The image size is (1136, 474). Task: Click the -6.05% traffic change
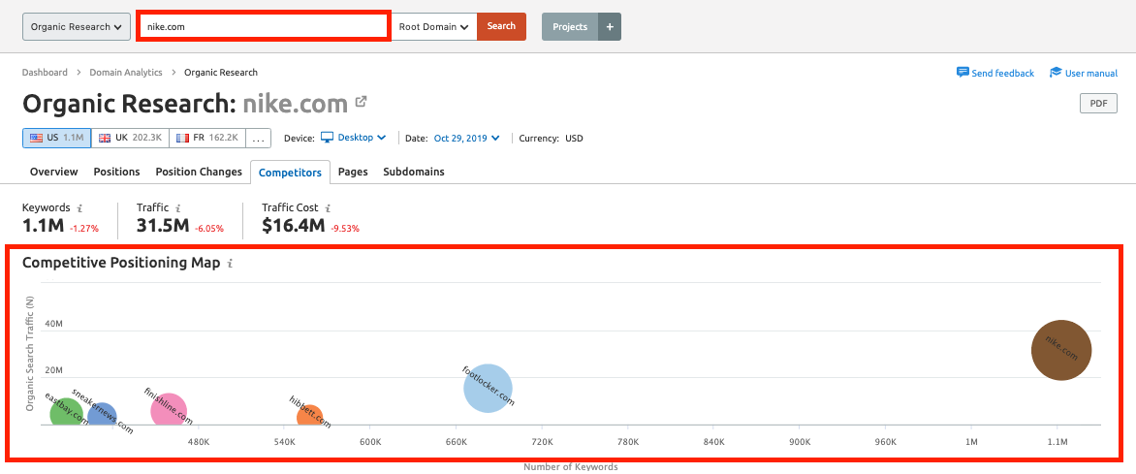(209, 229)
